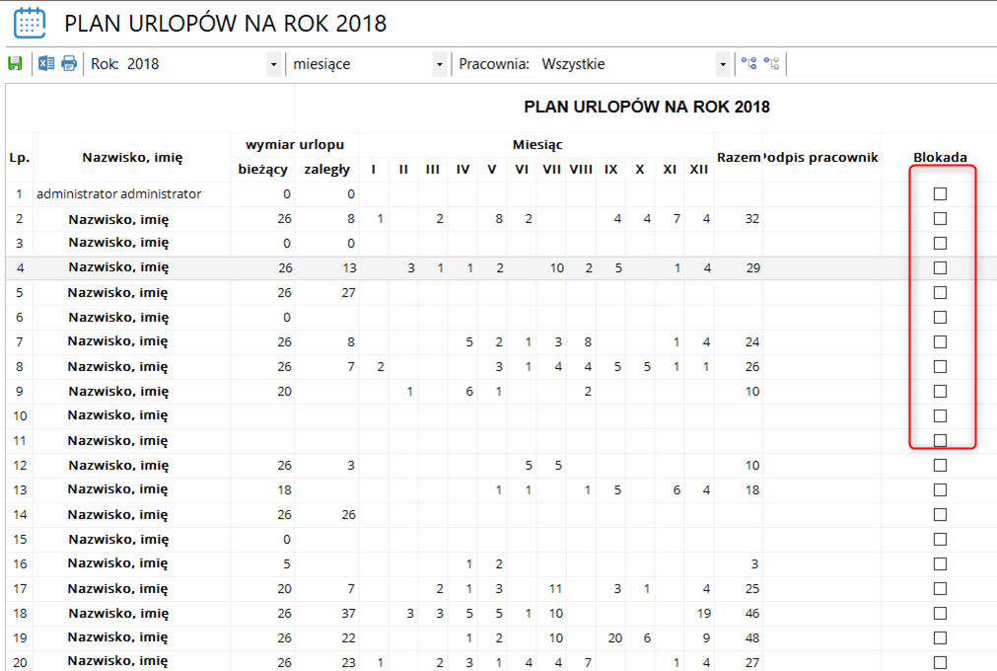Toggle Blokada checkbox in row 12
997x671 pixels.
[940, 465]
